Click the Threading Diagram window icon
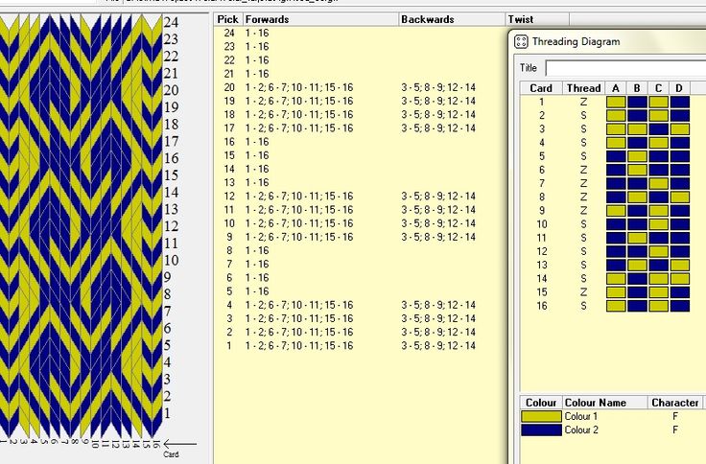The image size is (706, 464). click(521, 41)
